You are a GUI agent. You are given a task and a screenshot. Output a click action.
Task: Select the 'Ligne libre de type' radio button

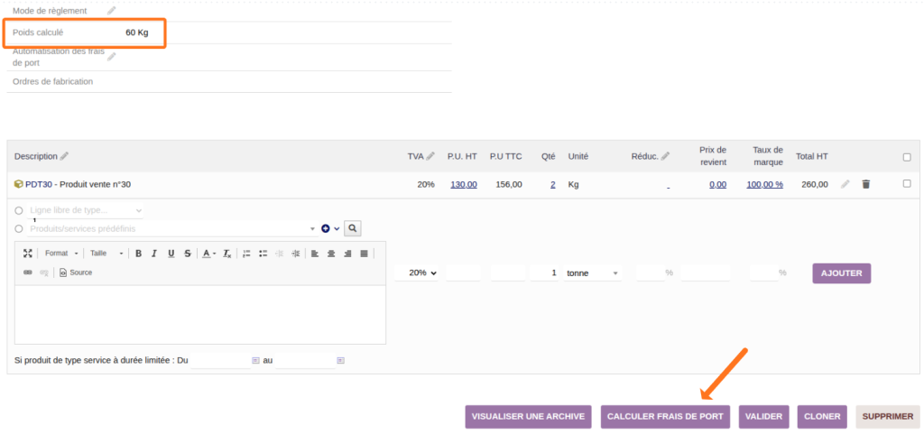pos(19,210)
